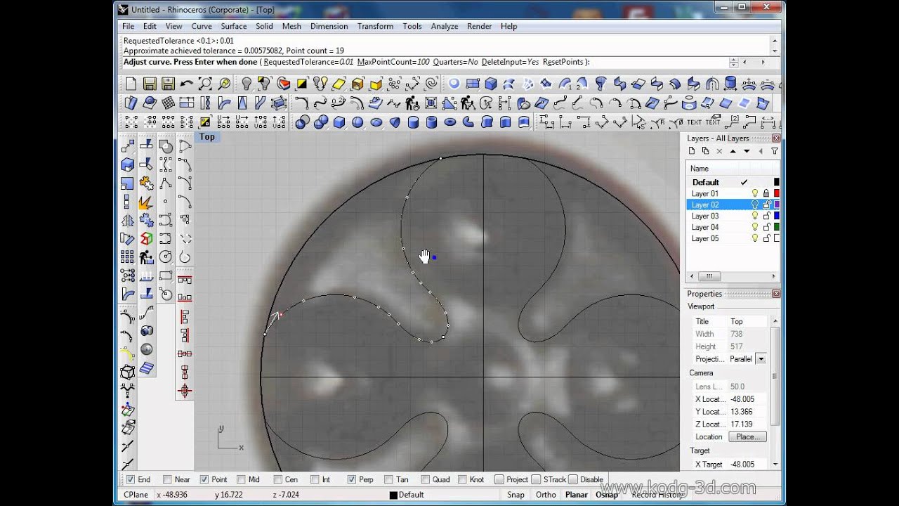
Task: Toggle the Mid osnap checkbox
Action: (241, 479)
